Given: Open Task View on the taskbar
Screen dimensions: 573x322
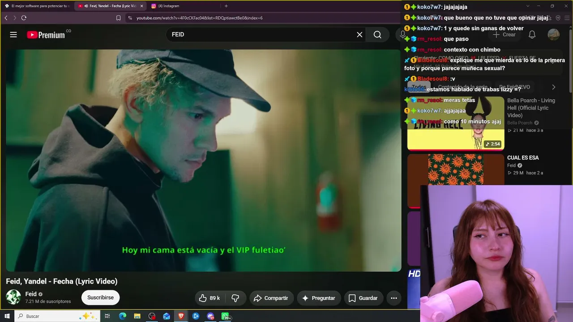Looking at the screenshot, I should tap(107, 316).
